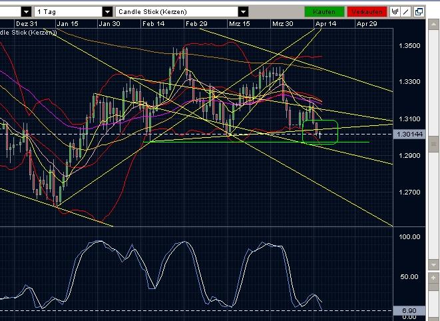This screenshot has height=321, width=440.
Task: Click the plus zoom button below scrollbar
Action: click(434, 278)
